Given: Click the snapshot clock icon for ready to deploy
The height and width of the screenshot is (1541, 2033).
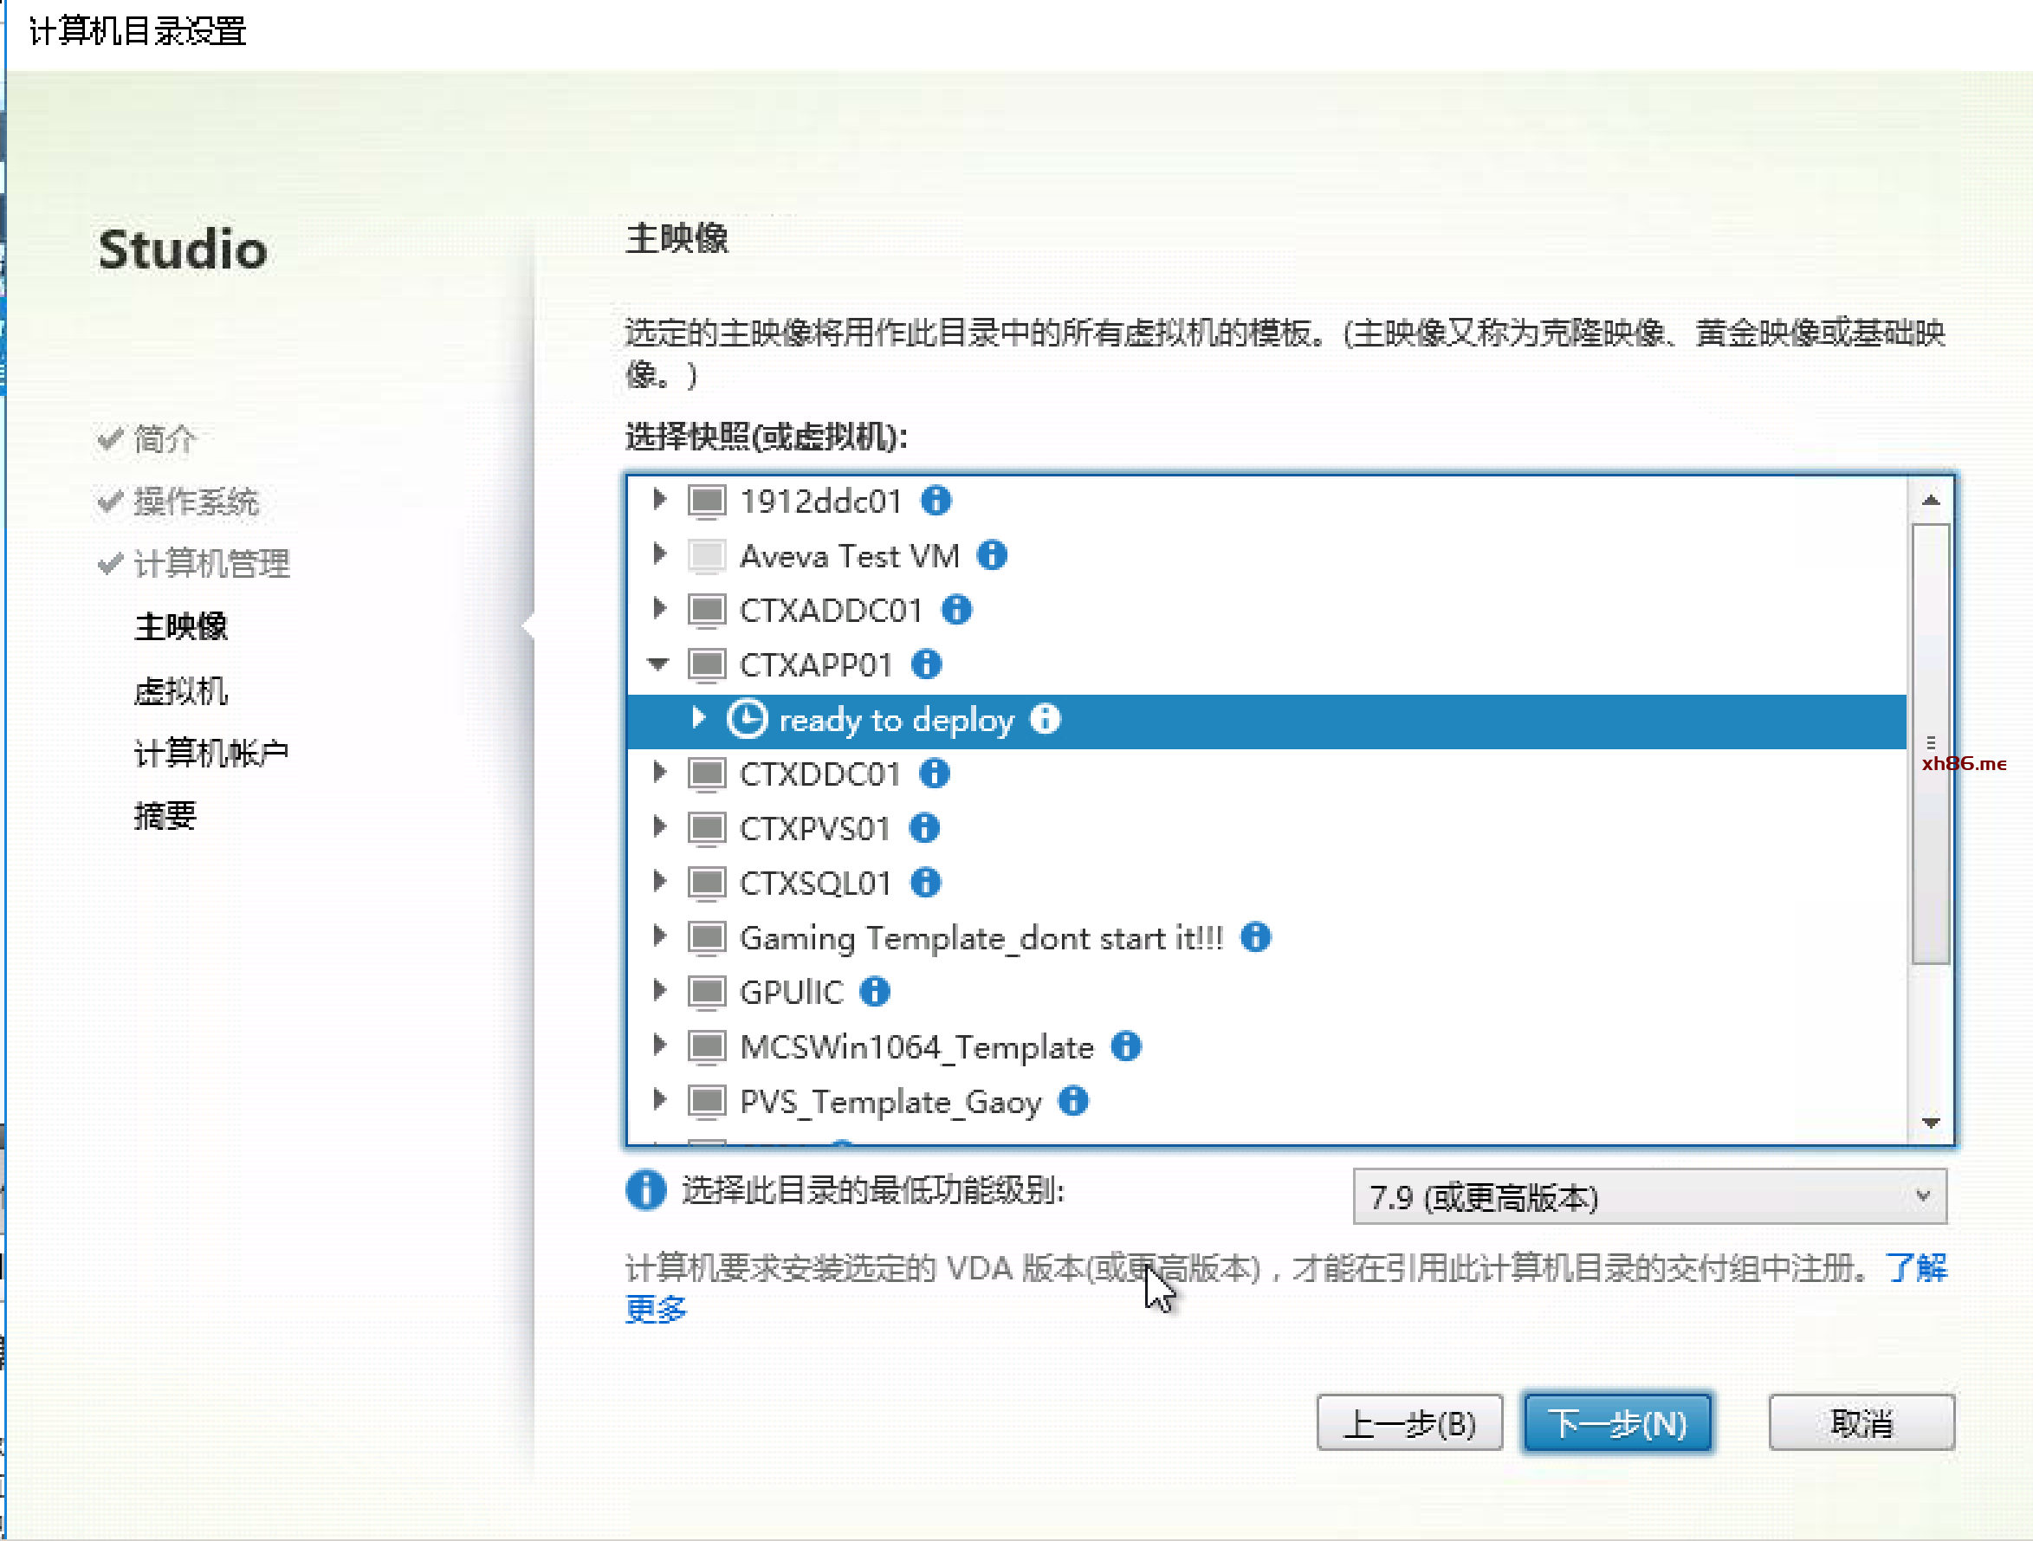Looking at the screenshot, I should [x=747, y=719].
